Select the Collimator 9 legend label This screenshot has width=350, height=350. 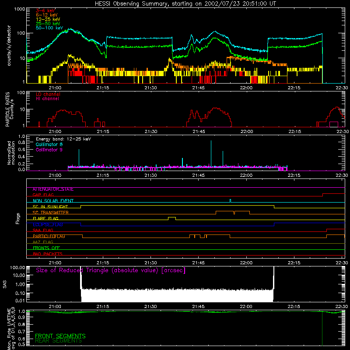(x=49, y=150)
